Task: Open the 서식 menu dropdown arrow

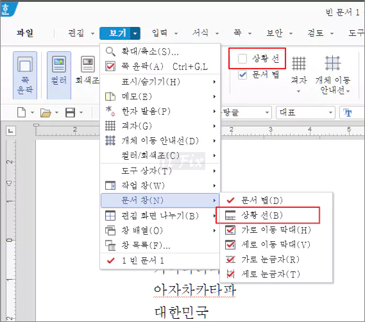Action: pos(217,34)
